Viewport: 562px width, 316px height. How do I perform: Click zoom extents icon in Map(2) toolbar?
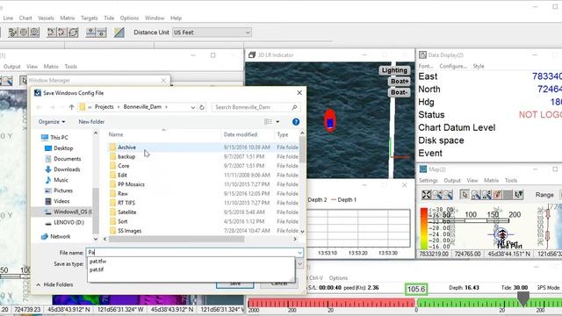426,195
